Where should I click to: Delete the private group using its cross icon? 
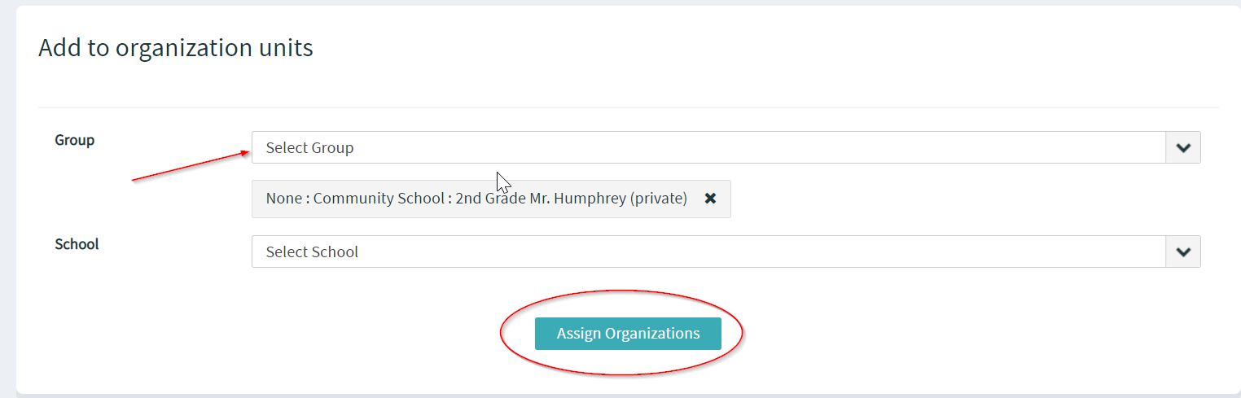[710, 199]
